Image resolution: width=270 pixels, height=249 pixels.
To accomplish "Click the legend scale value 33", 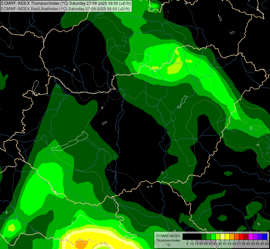I will (x=229, y=244).
